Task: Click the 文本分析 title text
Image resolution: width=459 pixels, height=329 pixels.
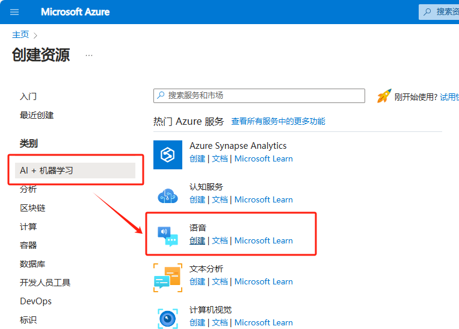Action: coord(206,269)
